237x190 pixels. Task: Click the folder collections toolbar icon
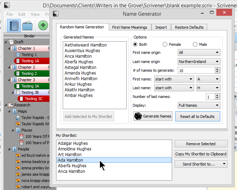coord(27,26)
